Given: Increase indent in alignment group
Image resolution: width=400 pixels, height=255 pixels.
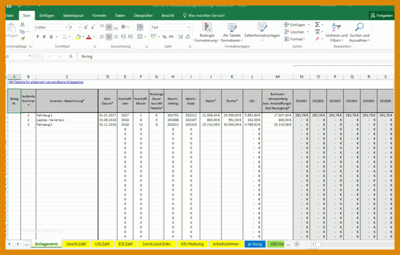Looking at the screenshot, I should pyautogui.click(x=130, y=37).
